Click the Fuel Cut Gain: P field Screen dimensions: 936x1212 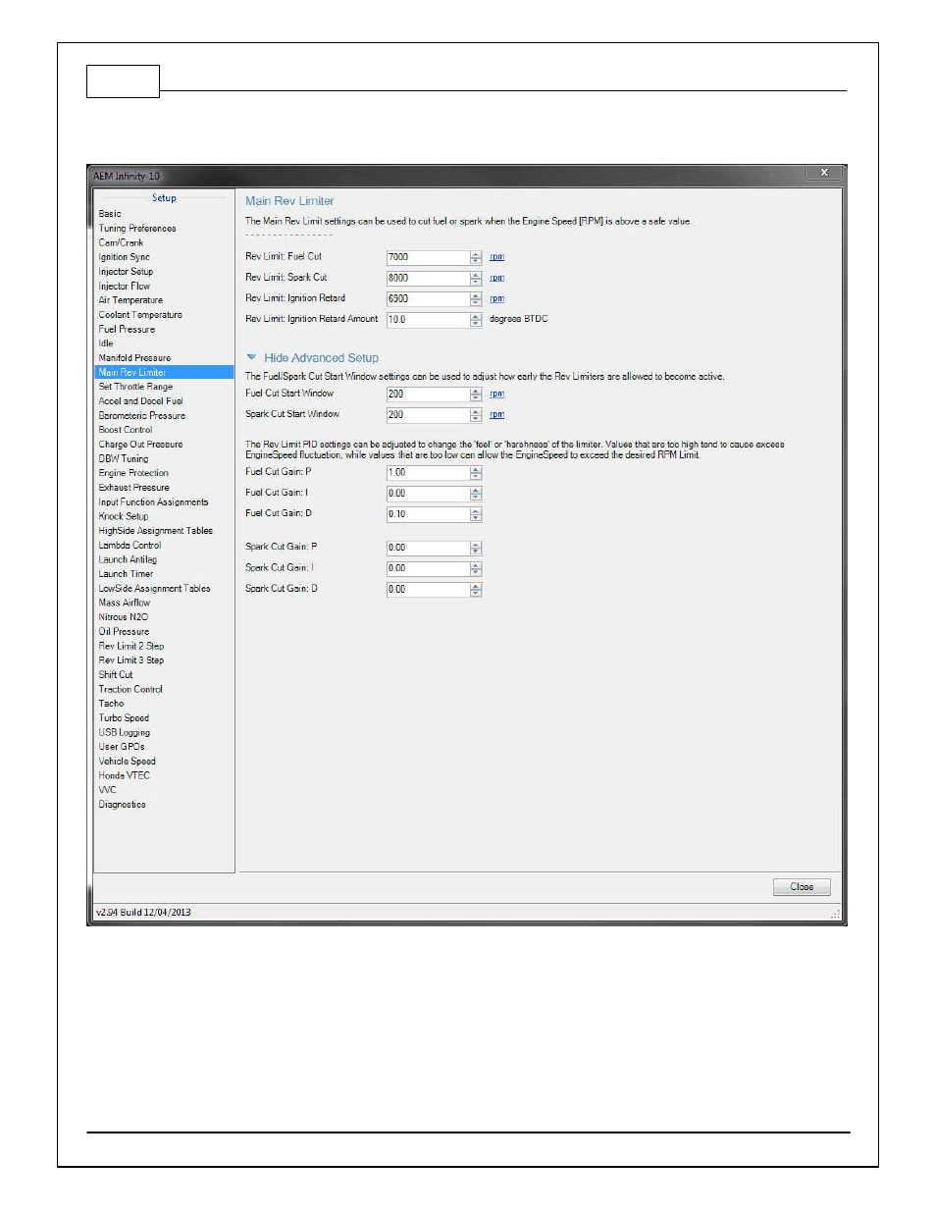click(428, 472)
